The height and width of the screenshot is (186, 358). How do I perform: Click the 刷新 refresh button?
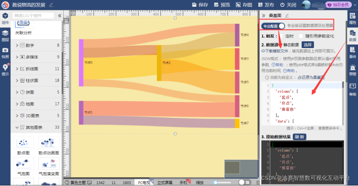point(300,137)
